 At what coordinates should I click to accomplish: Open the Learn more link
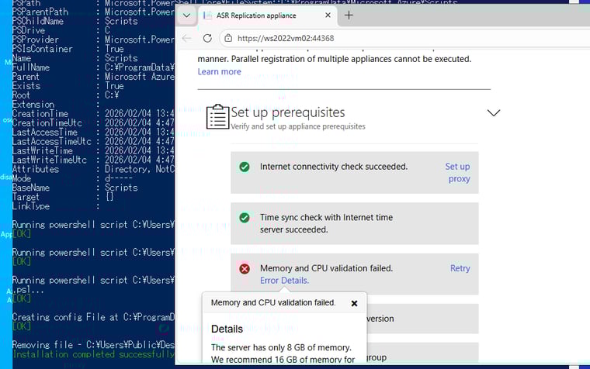(x=220, y=71)
